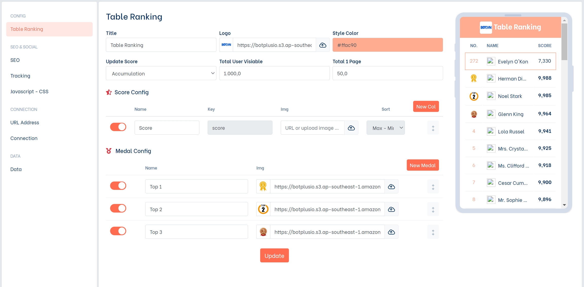Click Top 1 medal upload icon

tap(391, 187)
